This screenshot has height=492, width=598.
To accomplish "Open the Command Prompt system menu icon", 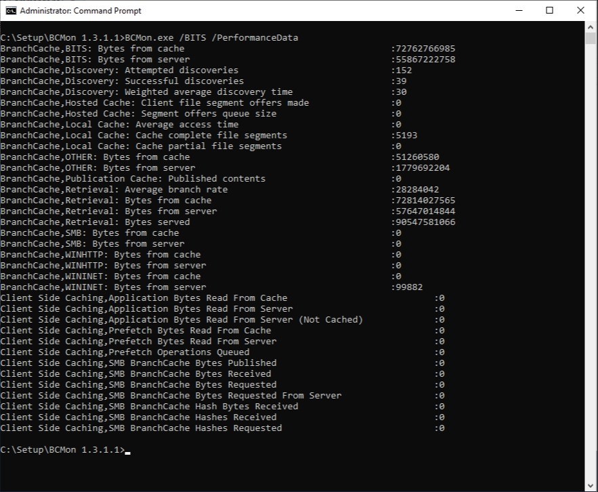I will (x=11, y=11).
